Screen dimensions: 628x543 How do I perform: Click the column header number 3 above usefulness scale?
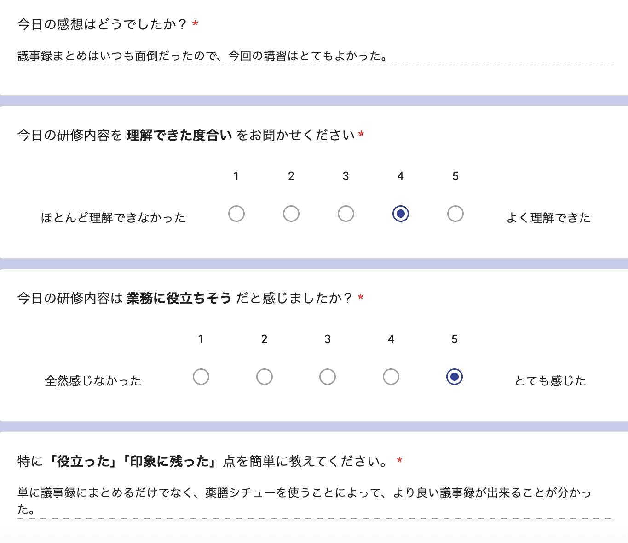pos(327,339)
